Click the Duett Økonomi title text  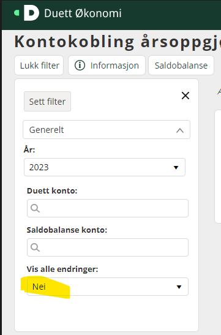pos(83,13)
